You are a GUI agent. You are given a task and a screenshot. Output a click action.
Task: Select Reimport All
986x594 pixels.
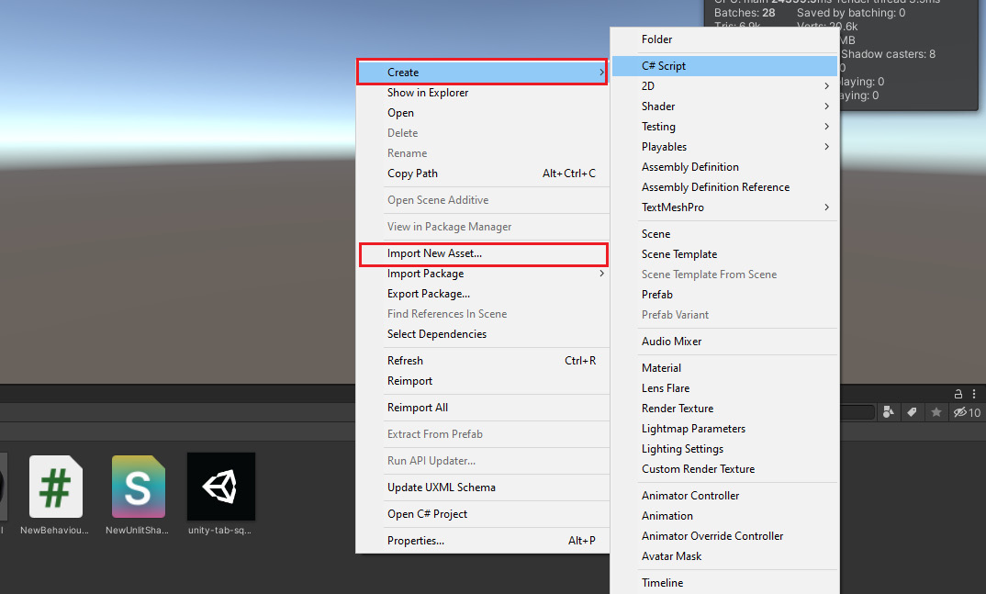[x=482, y=408]
